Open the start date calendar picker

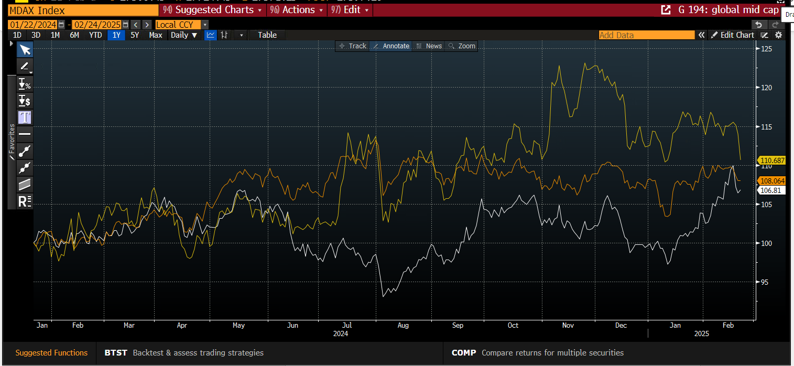tap(62, 25)
